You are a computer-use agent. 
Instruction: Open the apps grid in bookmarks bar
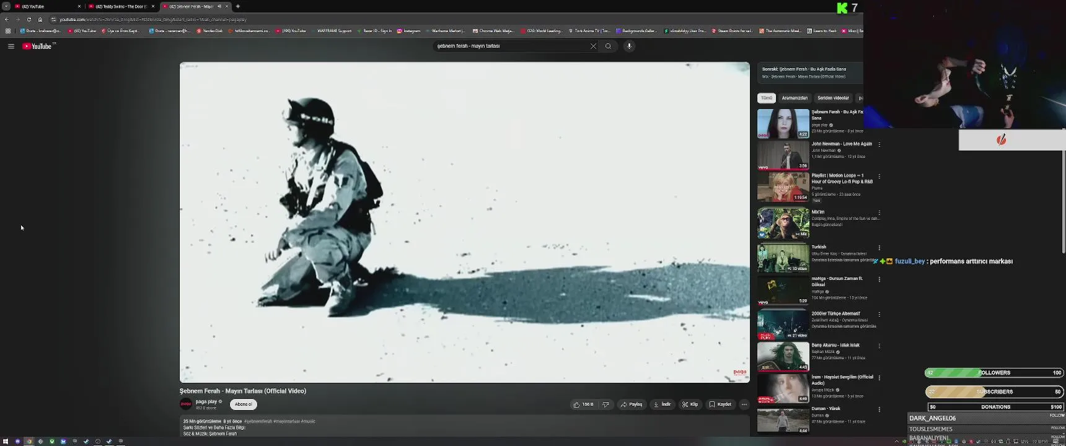7,30
